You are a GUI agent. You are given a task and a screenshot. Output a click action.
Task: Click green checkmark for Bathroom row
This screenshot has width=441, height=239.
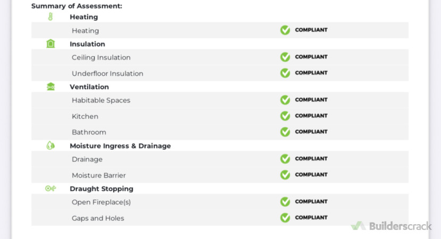[285, 132]
